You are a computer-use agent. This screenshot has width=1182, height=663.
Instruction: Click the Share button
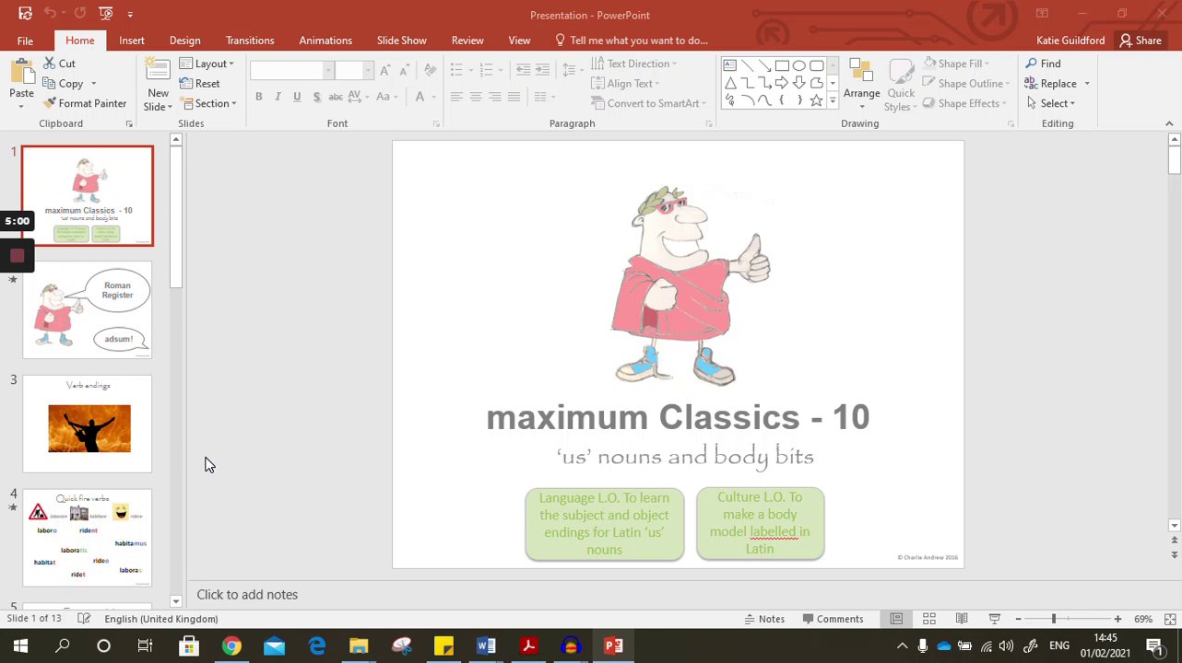tap(1140, 41)
